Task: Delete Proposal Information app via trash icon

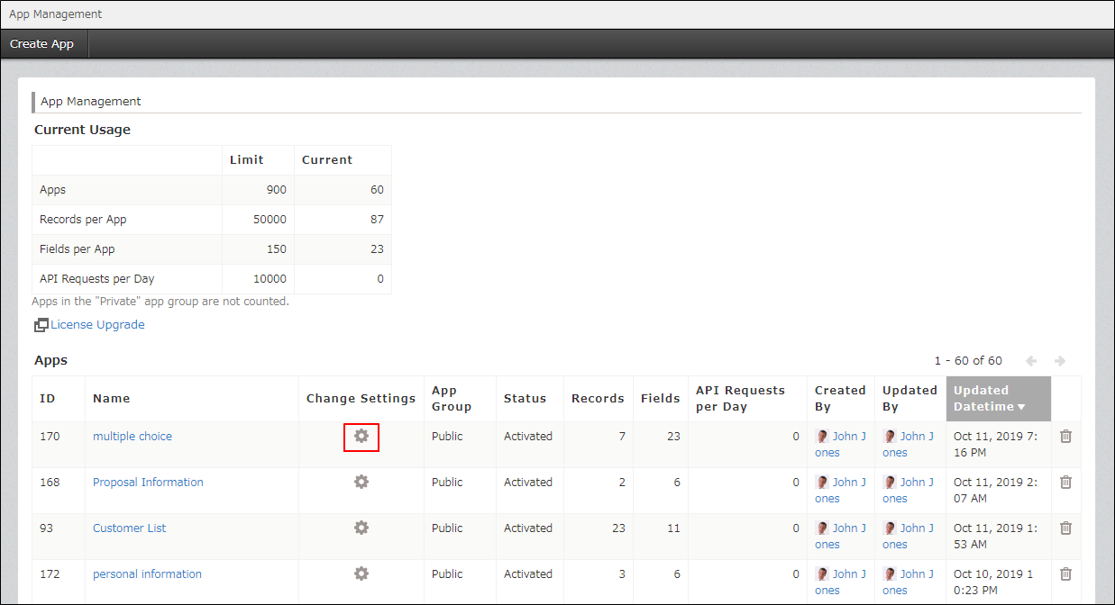Action: point(1065,482)
